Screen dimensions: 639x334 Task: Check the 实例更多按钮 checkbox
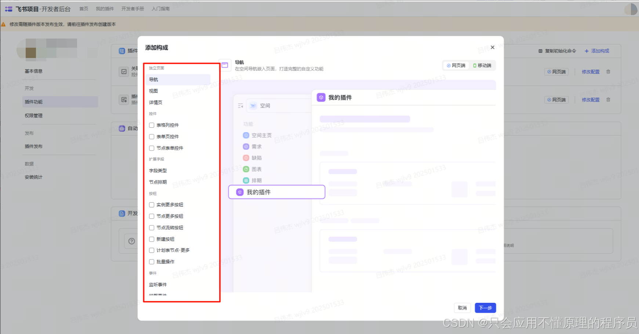pyautogui.click(x=152, y=205)
